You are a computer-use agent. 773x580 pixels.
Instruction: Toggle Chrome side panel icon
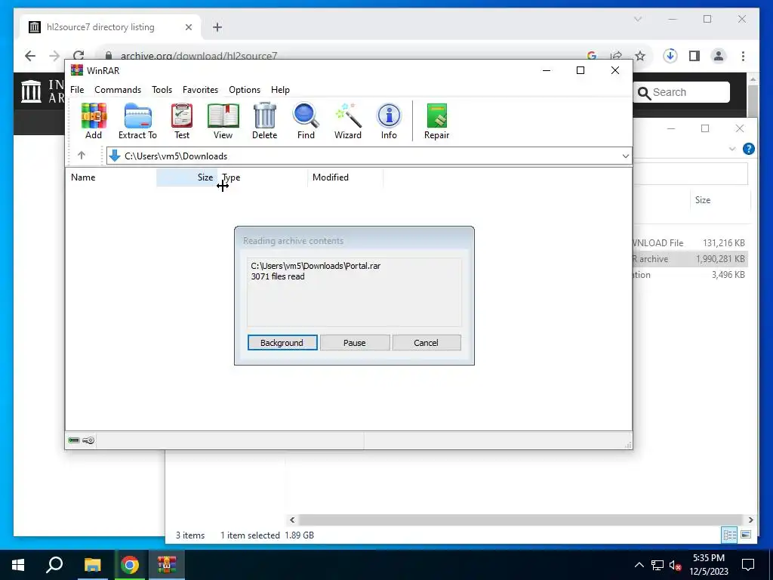[694, 56]
